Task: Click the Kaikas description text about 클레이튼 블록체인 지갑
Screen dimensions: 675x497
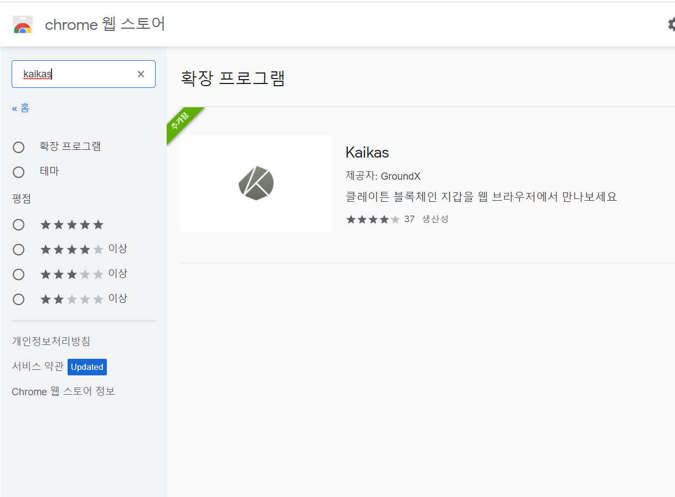Action: click(481, 197)
